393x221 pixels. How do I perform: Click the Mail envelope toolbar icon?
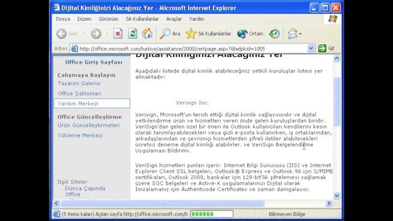pos(292,34)
